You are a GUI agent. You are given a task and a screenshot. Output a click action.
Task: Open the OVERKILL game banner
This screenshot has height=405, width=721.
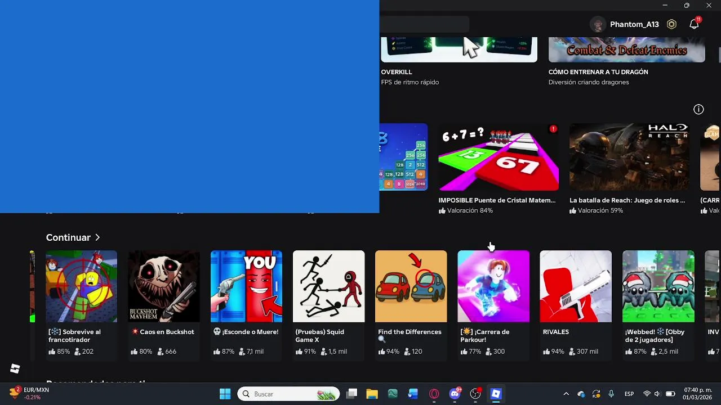(x=459, y=49)
